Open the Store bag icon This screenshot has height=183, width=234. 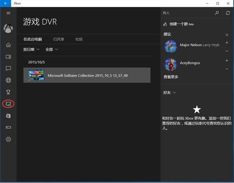8,116
